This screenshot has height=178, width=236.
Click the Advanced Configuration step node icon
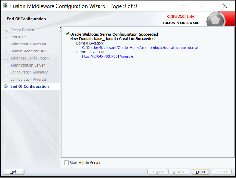point(6,58)
